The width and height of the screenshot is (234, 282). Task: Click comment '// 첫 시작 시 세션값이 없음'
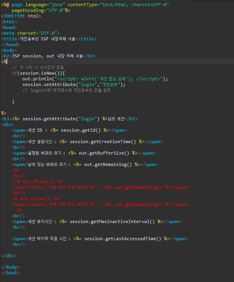pyautogui.click(x=38, y=67)
